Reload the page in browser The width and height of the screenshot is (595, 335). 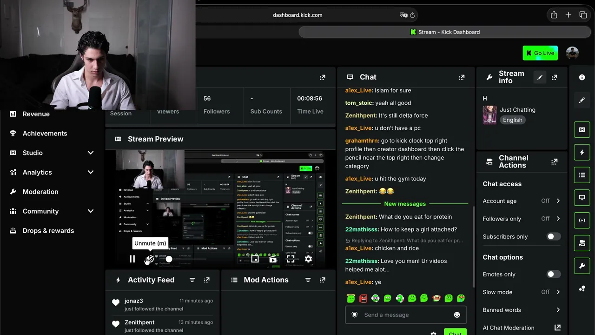click(412, 15)
